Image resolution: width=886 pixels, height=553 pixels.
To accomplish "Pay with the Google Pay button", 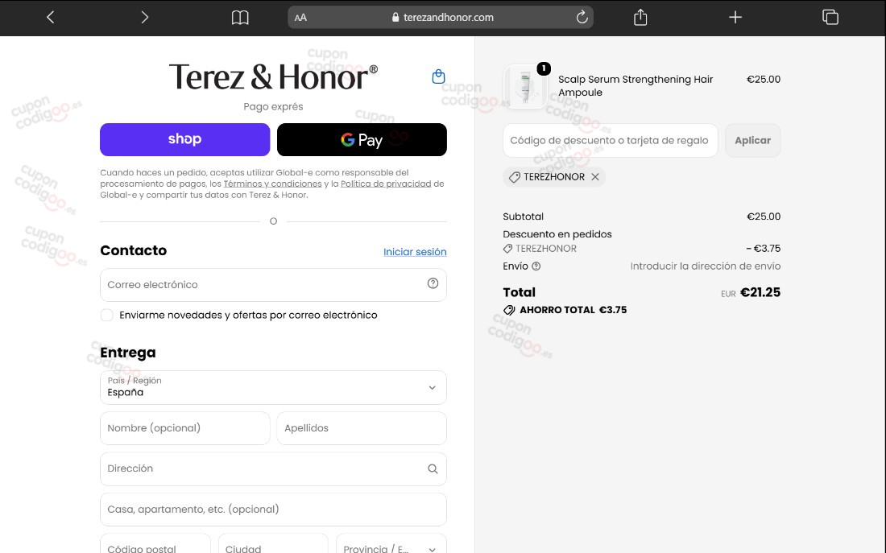I will (x=362, y=139).
